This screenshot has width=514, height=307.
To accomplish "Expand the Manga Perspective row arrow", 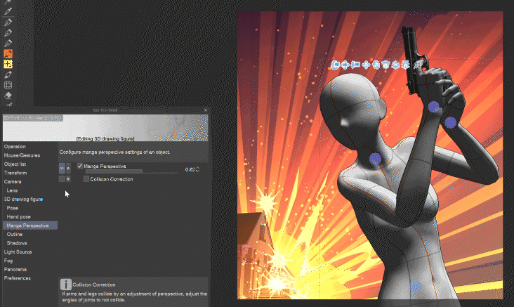I will pyautogui.click(x=69, y=169).
